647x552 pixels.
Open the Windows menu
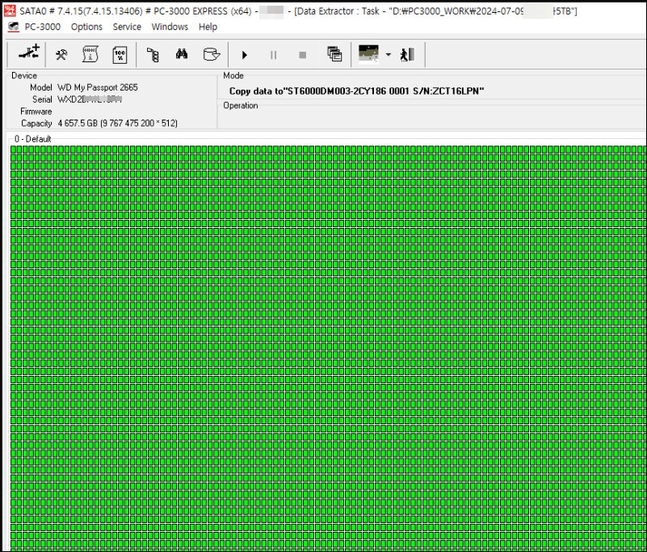pyautogui.click(x=170, y=27)
